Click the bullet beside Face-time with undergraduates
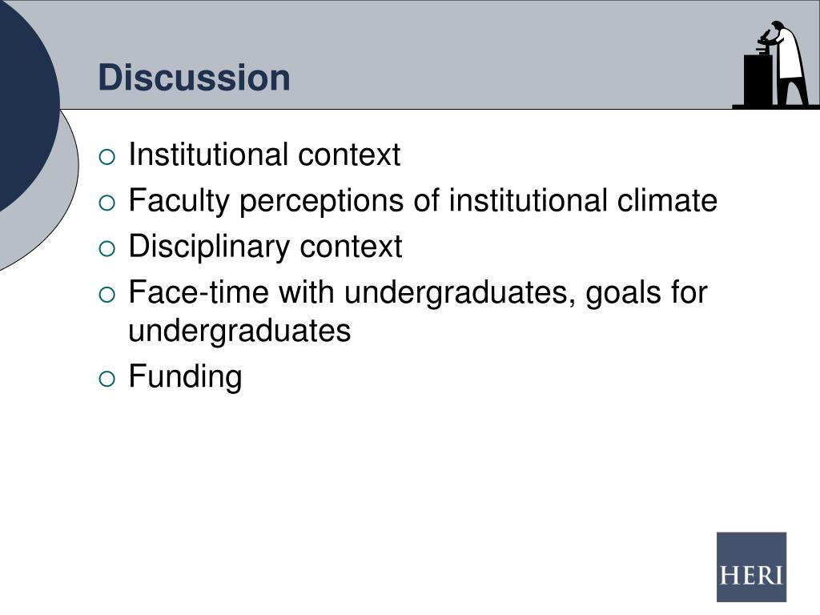The image size is (820, 615). (x=107, y=295)
